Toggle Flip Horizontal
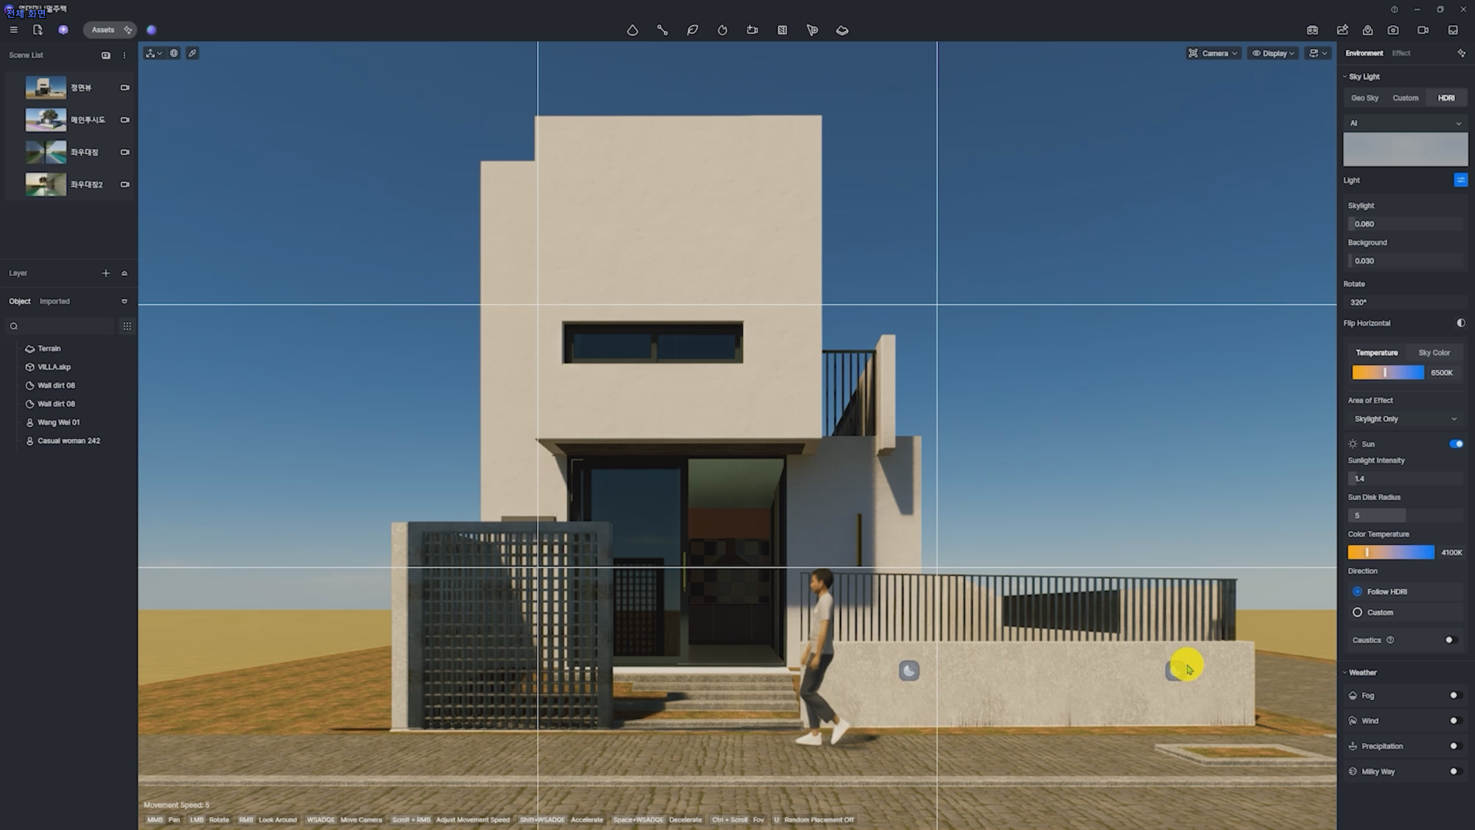This screenshot has height=830, width=1475. [x=1461, y=323]
